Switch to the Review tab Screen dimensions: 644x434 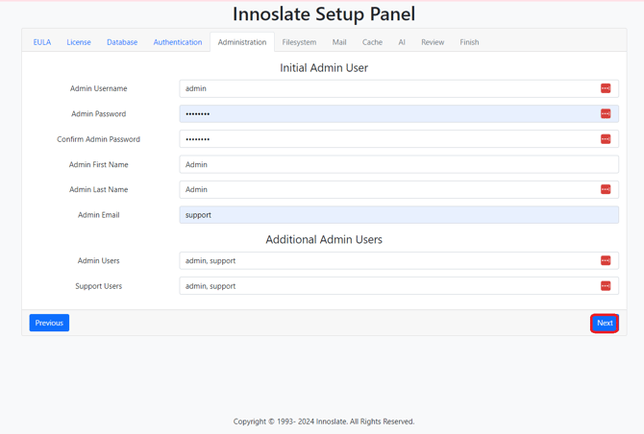(433, 42)
